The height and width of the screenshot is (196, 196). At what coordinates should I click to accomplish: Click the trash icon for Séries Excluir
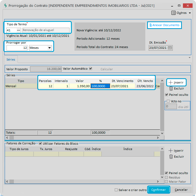(171, 88)
